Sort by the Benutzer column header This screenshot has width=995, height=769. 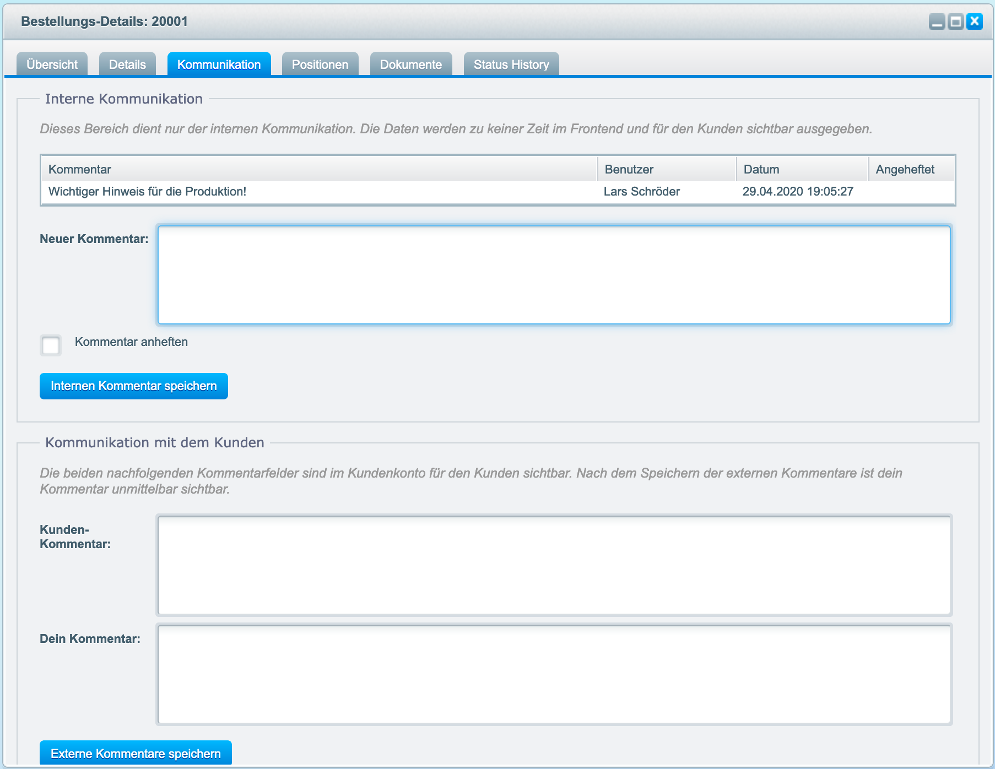tap(667, 169)
